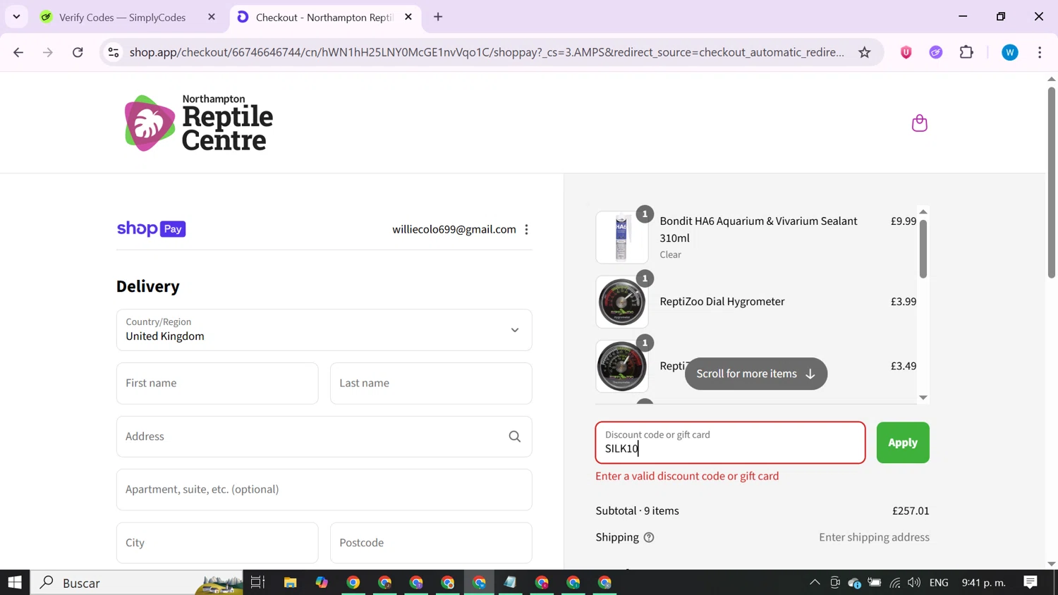The image size is (1058, 595).
Task: Open the notification center icon
Action: point(1030,582)
